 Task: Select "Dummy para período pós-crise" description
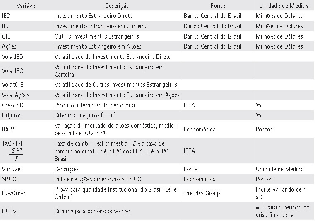[92, 211]
